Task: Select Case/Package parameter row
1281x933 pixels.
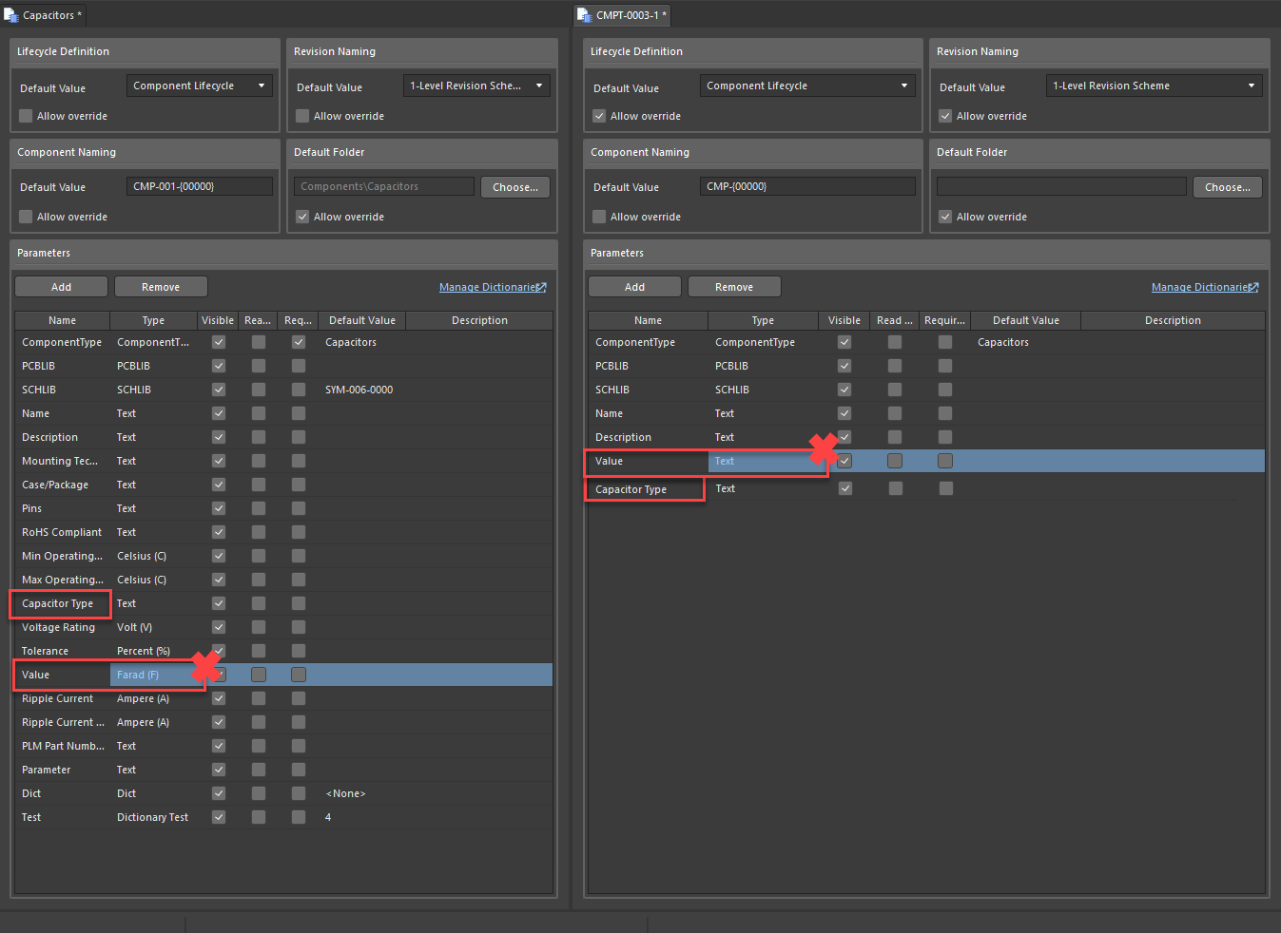Action: click(x=283, y=485)
